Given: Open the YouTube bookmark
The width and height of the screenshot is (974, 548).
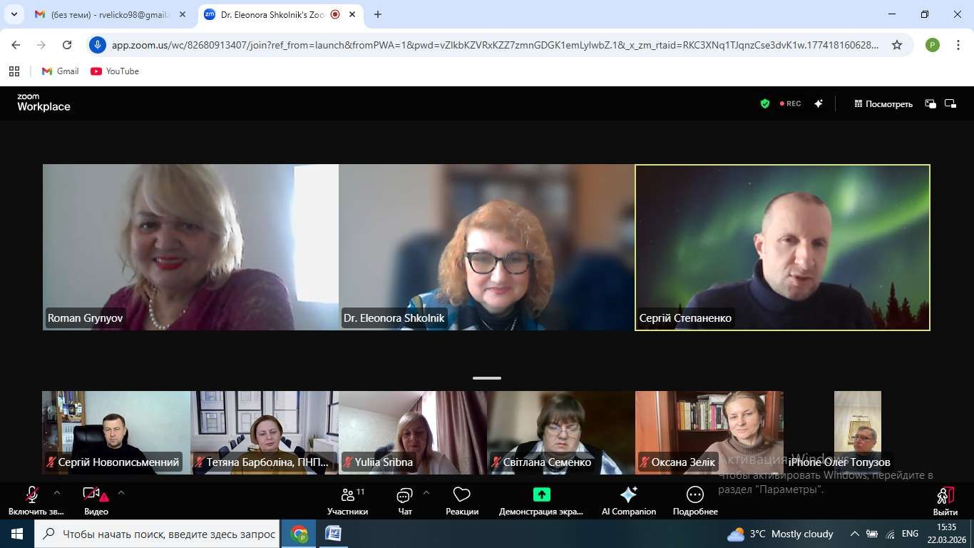Looking at the screenshot, I should click(x=115, y=71).
